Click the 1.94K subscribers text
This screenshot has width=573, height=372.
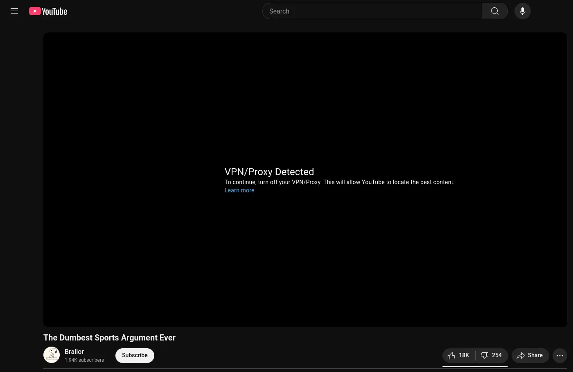click(x=84, y=360)
